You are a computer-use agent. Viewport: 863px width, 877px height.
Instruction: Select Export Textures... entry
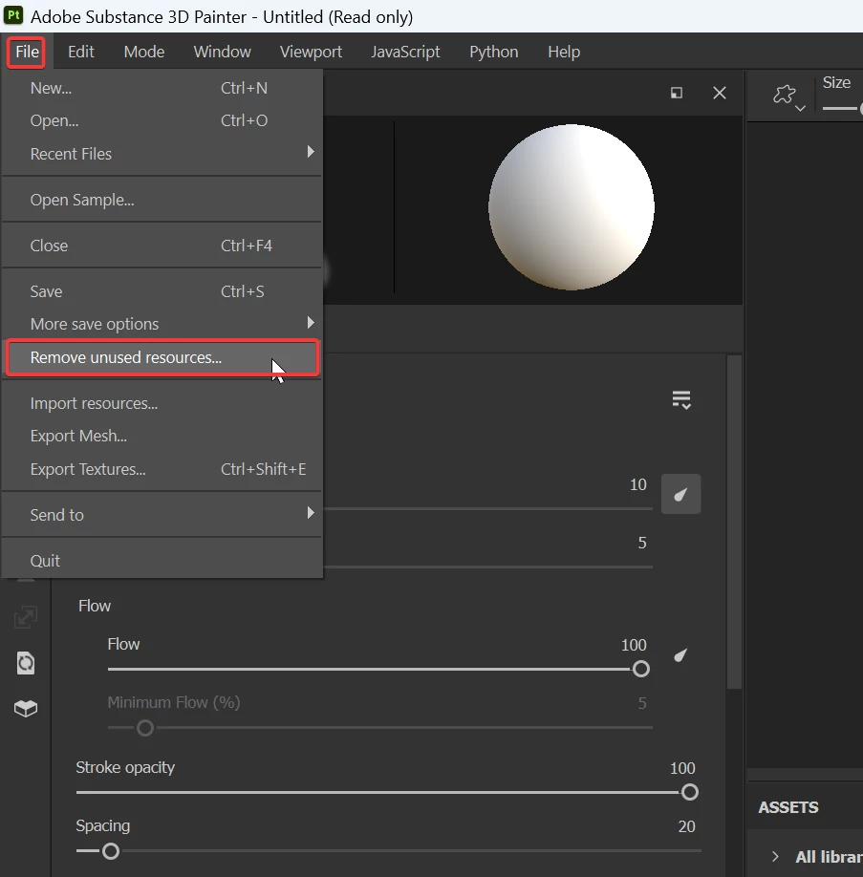162,469
